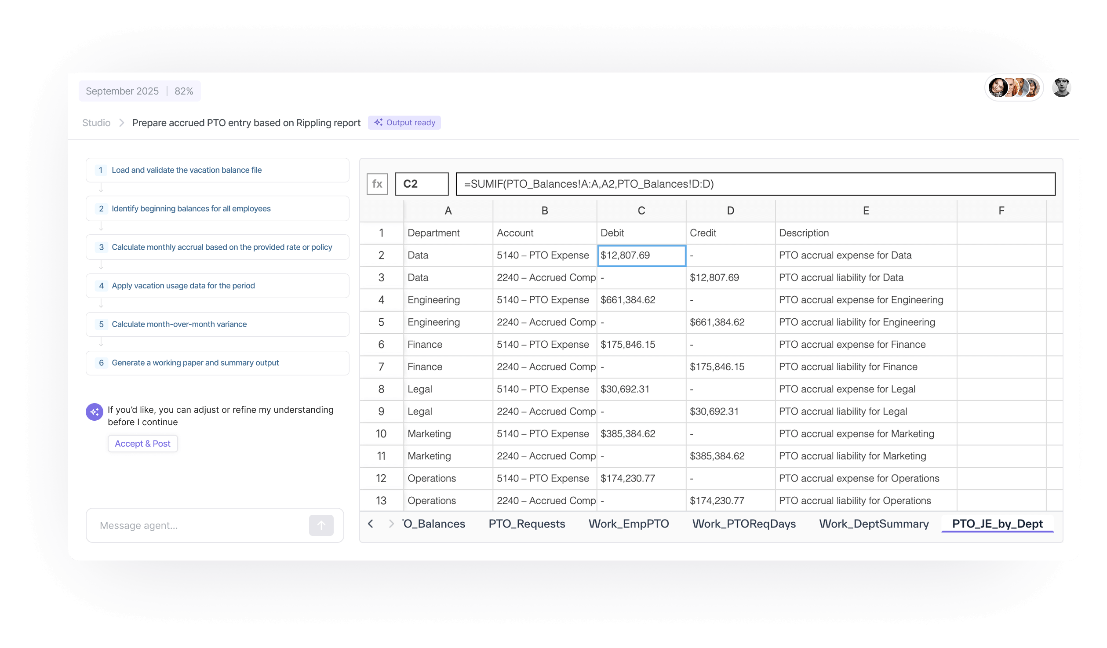Image resolution: width=1107 pixels, height=648 pixels.
Task: Click the C2 cell reference box
Action: click(x=422, y=184)
